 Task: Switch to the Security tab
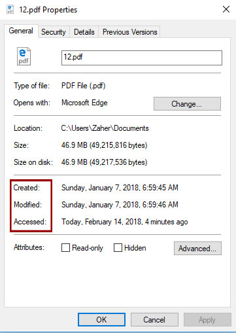tap(54, 32)
